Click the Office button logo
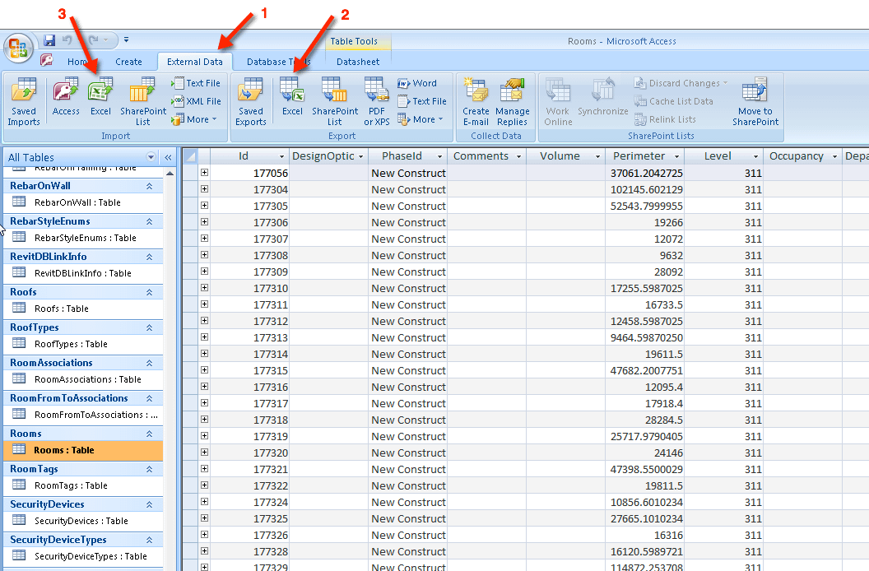The image size is (869, 571). pyautogui.click(x=18, y=48)
